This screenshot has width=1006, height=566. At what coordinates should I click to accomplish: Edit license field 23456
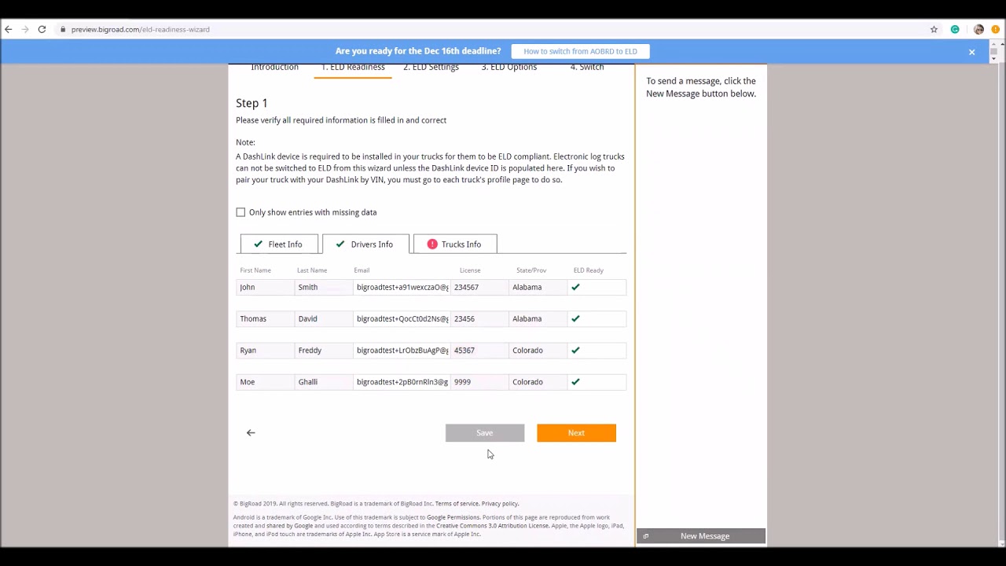coord(479,318)
